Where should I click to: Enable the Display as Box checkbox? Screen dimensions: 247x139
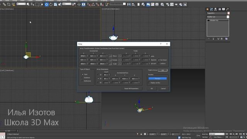tap(149, 83)
